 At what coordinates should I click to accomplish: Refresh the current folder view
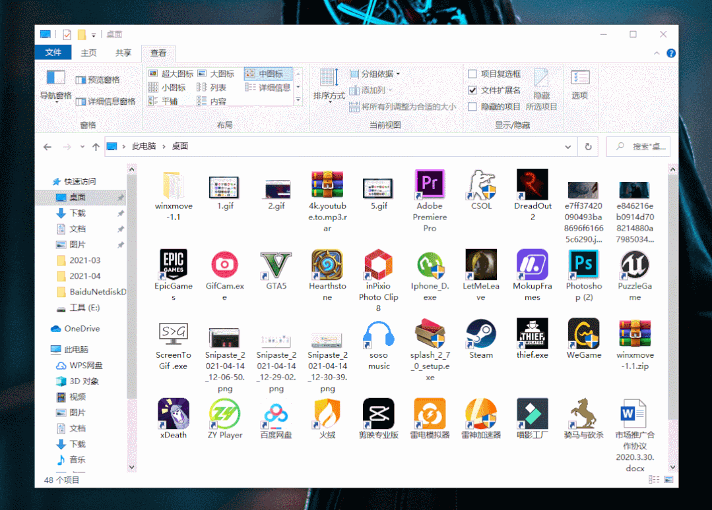[588, 146]
